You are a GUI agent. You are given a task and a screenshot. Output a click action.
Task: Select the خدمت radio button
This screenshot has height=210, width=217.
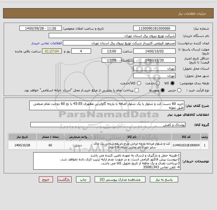pyautogui.click(x=158, y=83)
